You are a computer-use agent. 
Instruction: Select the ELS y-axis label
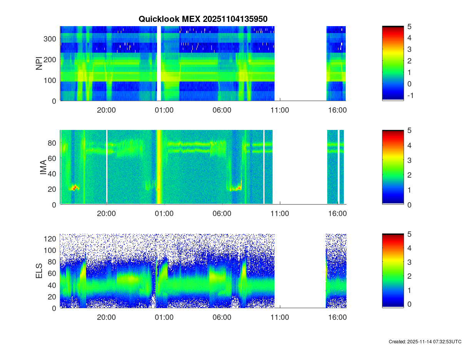[x=39, y=271]
